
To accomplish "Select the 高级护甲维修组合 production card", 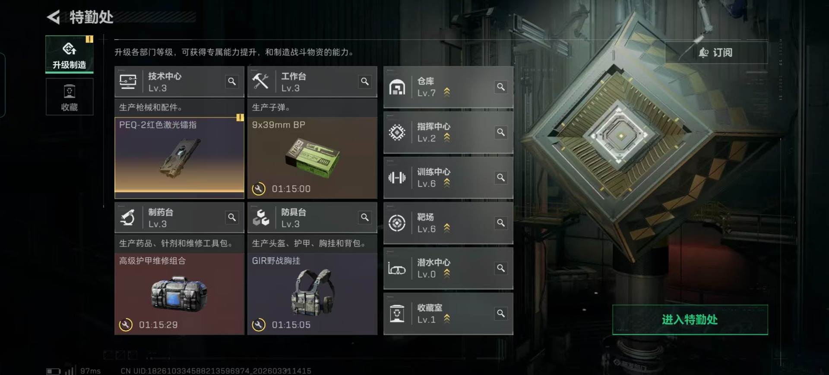I will tap(179, 294).
